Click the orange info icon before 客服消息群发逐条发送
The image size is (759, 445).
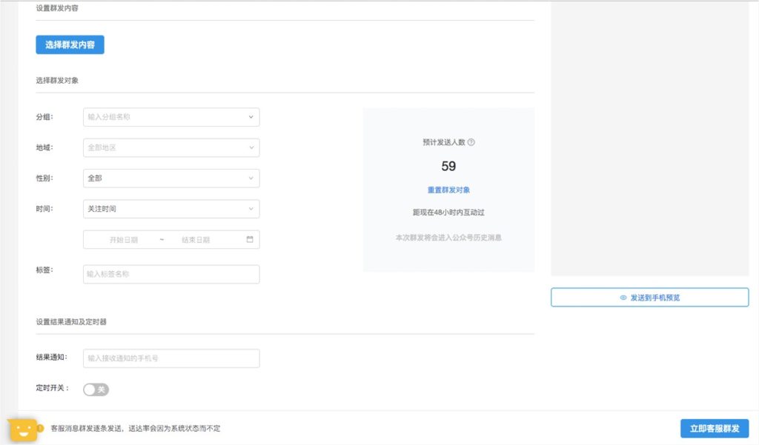point(41,428)
